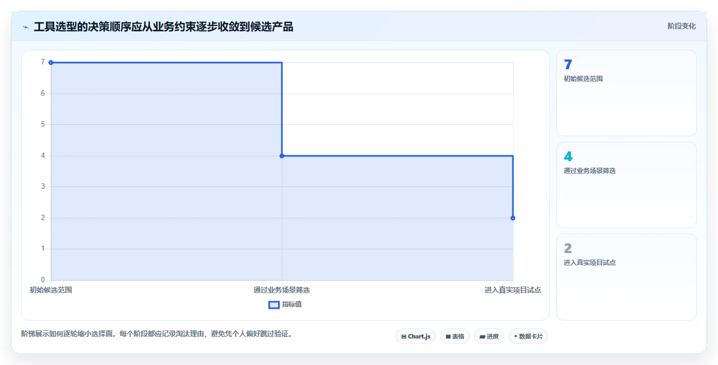Click the 指标值 legend label
This screenshot has height=365, width=718.
(x=292, y=304)
